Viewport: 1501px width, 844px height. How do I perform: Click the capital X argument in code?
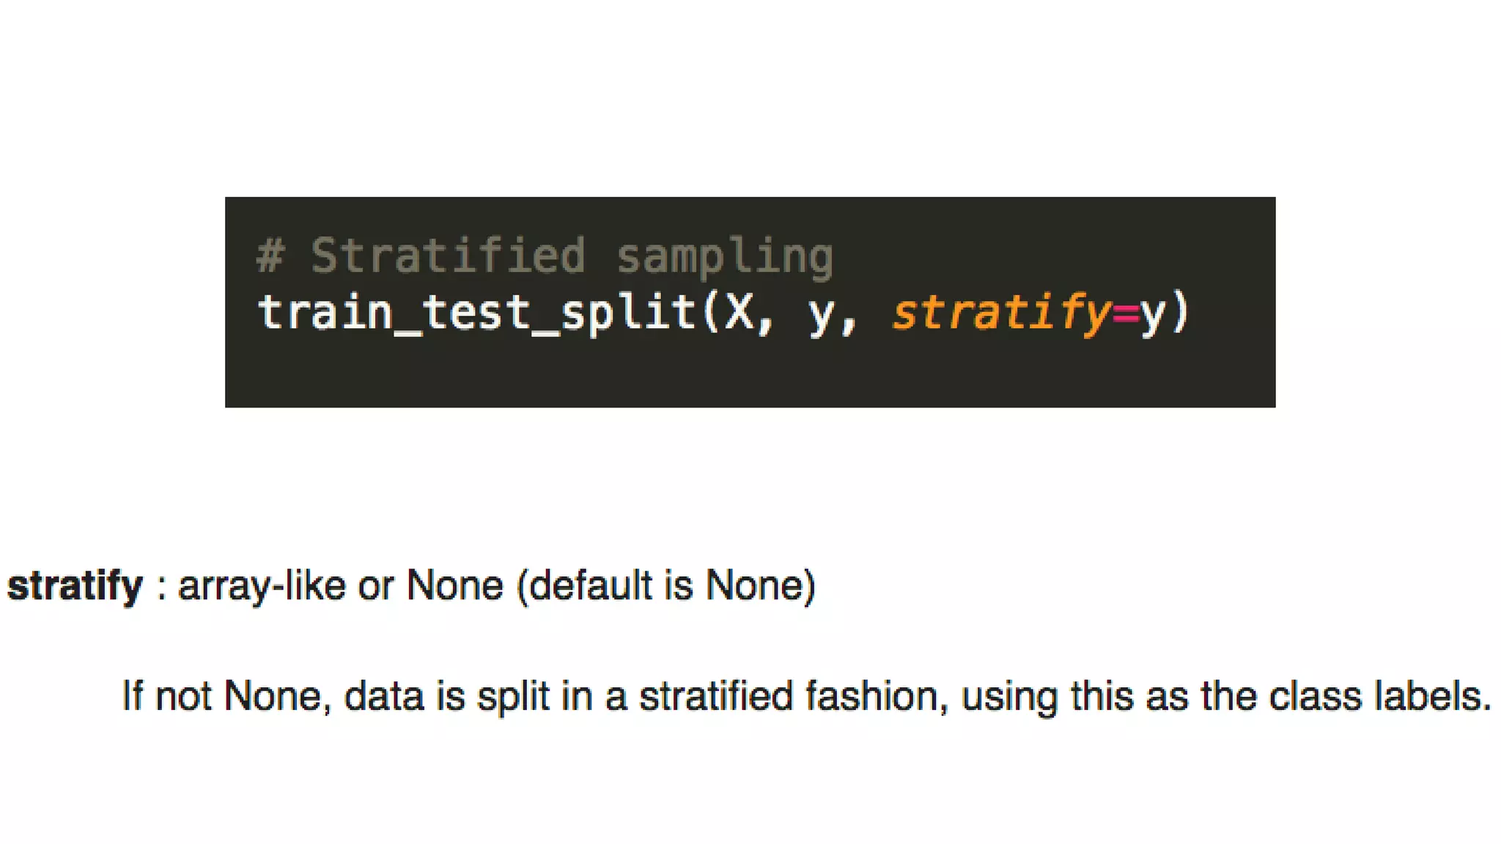pyautogui.click(x=739, y=314)
